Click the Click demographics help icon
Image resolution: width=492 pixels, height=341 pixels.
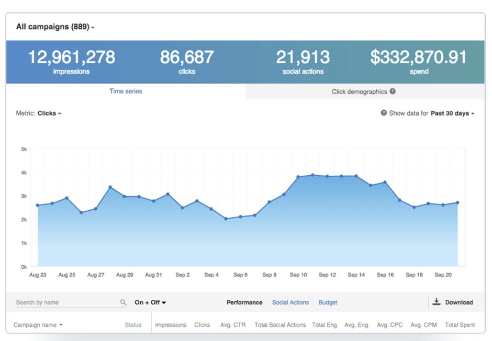tap(393, 91)
